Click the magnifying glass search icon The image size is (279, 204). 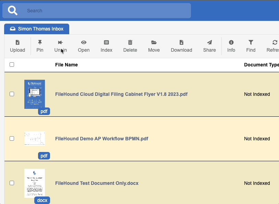12,11
